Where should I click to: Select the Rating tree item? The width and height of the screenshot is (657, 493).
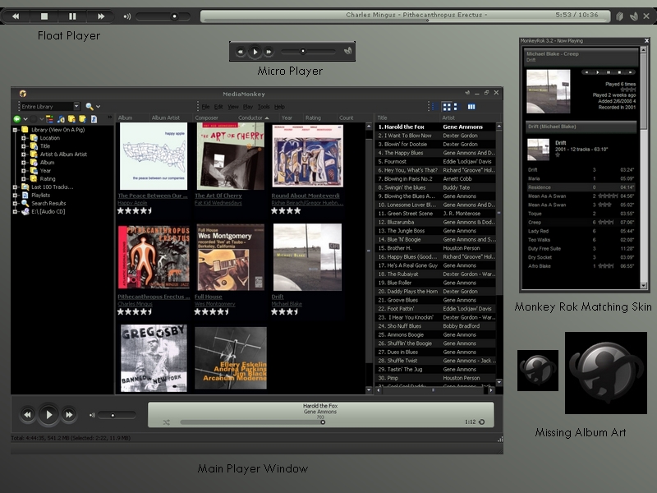pyautogui.click(x=47, y=179)
